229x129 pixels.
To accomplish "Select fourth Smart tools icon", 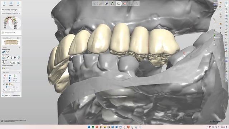I will [15, 63].
